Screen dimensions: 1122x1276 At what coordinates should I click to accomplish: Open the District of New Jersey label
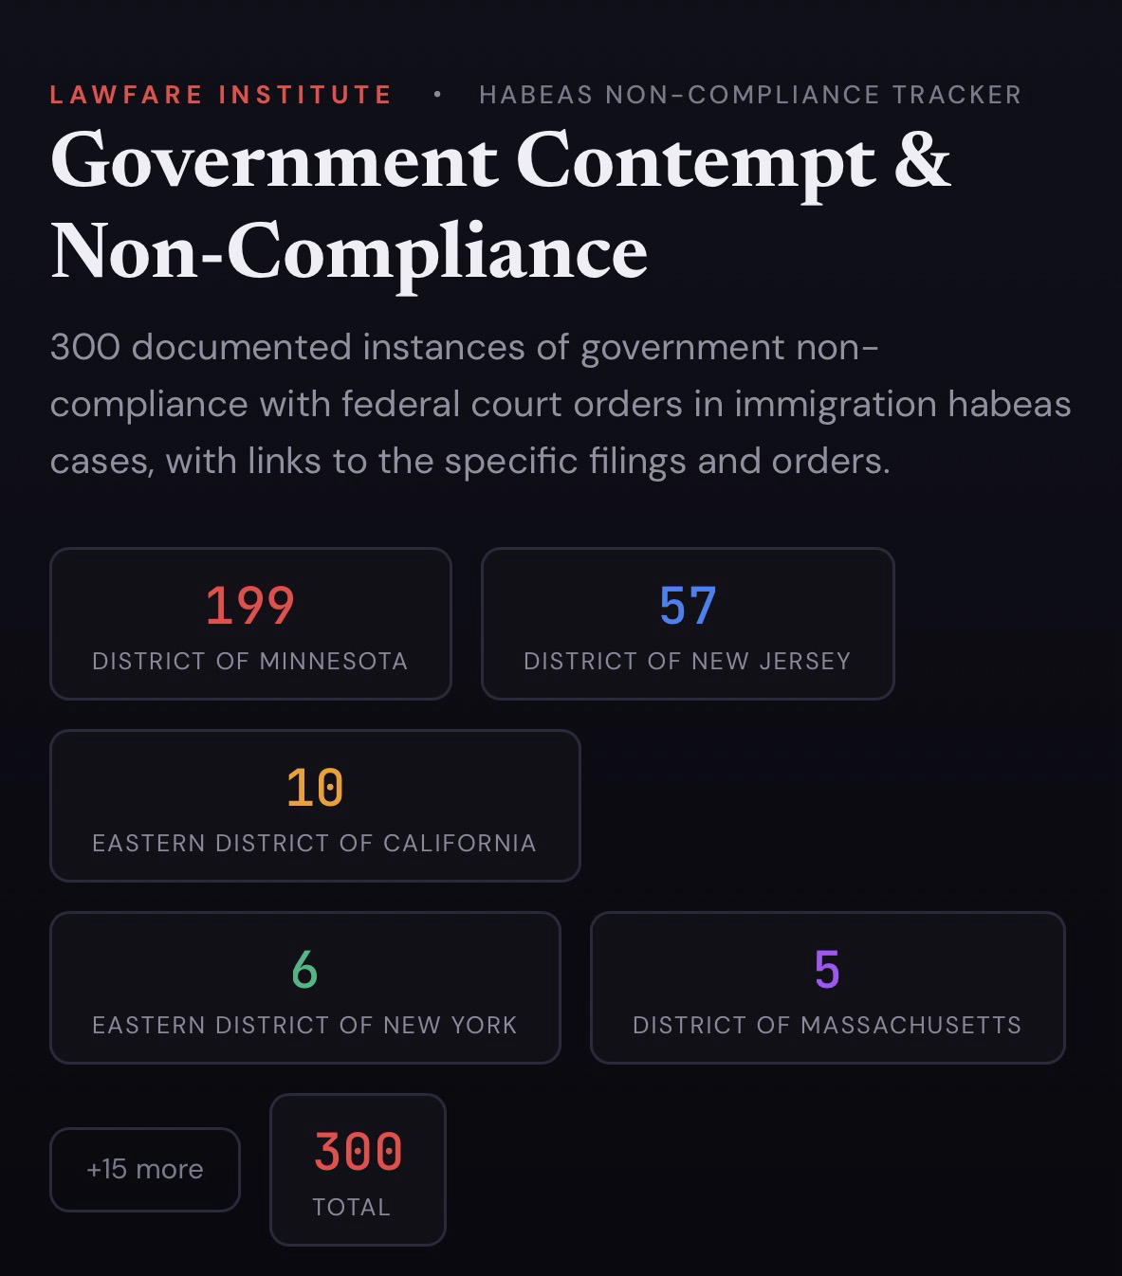coord(688,661)
